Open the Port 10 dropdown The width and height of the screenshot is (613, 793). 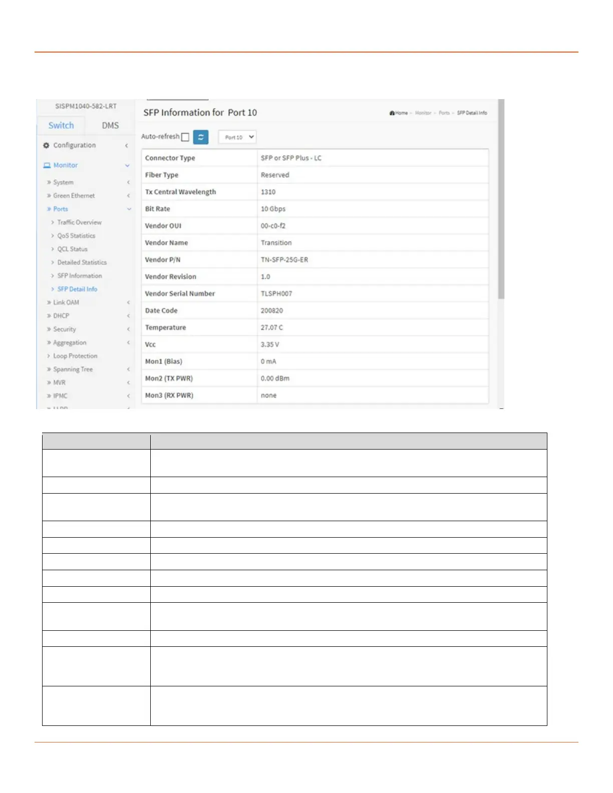pos(237,137)
